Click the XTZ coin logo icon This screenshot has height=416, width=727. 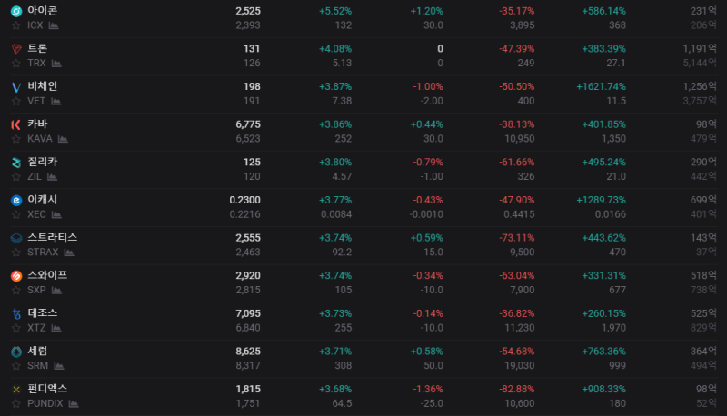coord(16,314)
